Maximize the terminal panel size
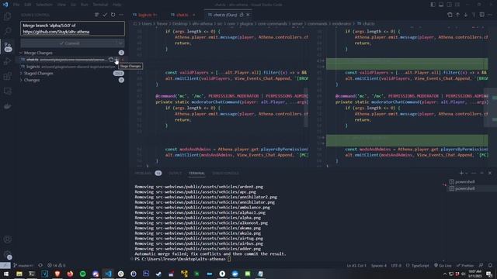 (x=481, y=173)
